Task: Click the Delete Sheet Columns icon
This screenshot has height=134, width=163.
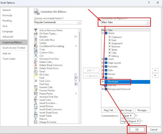Action: pos(36,65)
